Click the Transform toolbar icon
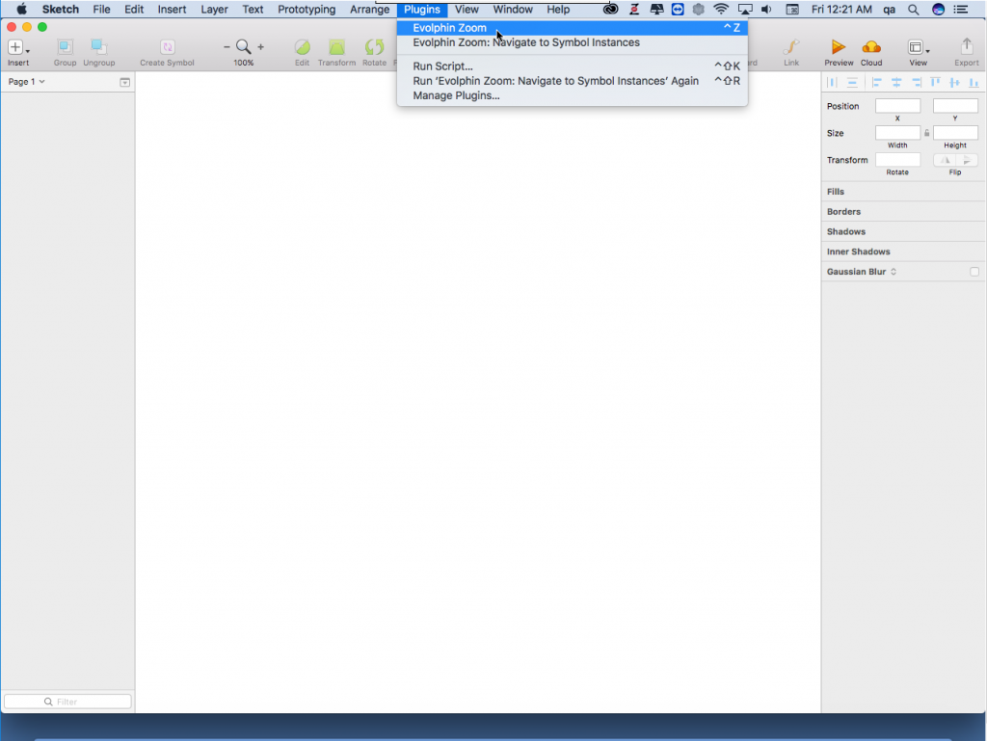The width and height of the screenshot is (987, 741). point(336,47)
